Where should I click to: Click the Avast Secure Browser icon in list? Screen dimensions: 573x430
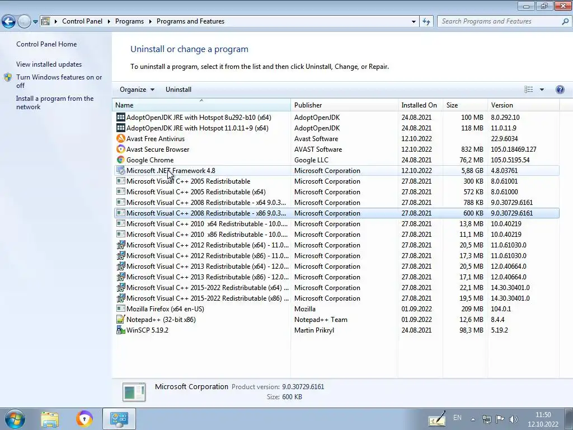pos(121,149)
